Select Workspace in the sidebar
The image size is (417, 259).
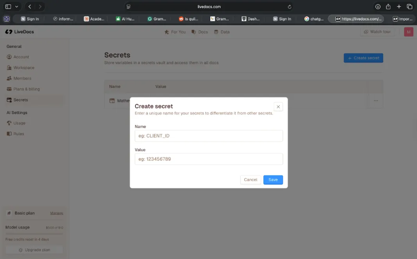(x=23, y=67)
